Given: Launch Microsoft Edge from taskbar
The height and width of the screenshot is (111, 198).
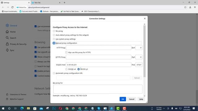Looking at the screenshot, I should click(22, 108).
